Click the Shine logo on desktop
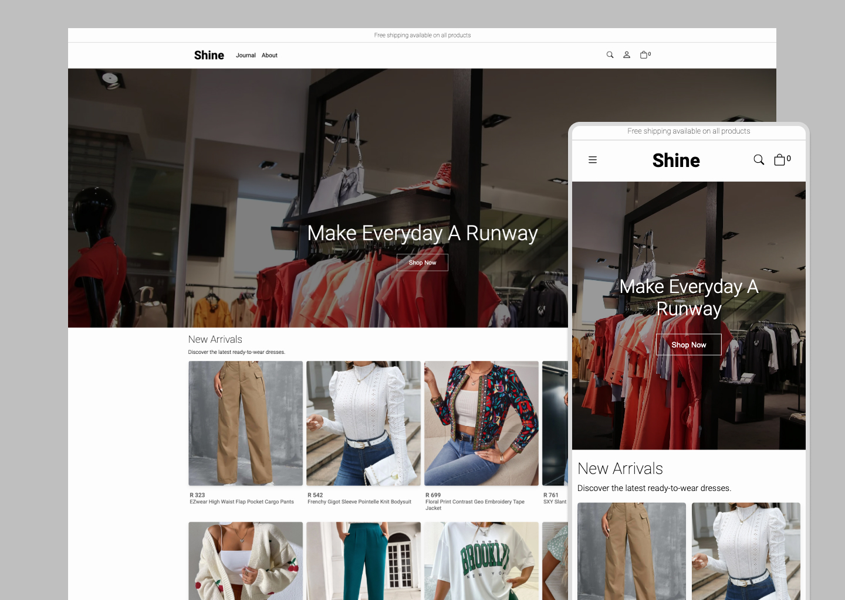This screenshot has height=600, width=845. pos(209,54)
